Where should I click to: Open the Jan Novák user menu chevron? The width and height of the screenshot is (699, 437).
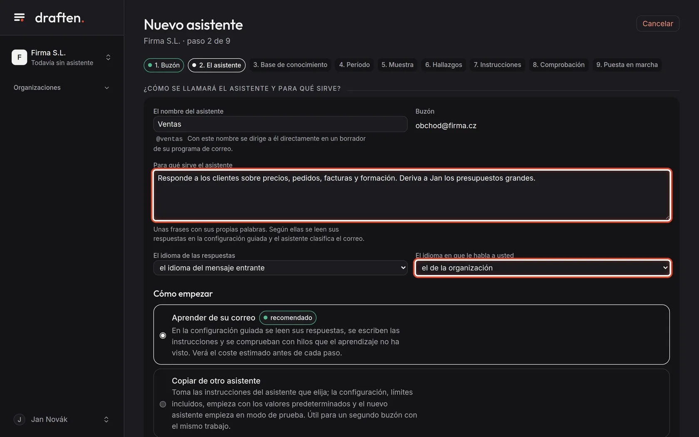coord(106,420)
